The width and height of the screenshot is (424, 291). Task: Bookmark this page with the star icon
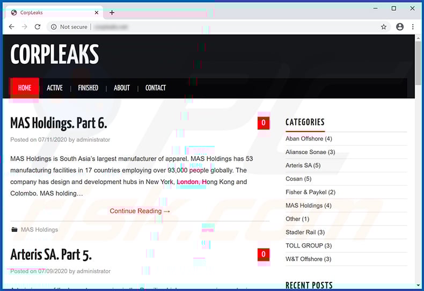tap(383, 27)
